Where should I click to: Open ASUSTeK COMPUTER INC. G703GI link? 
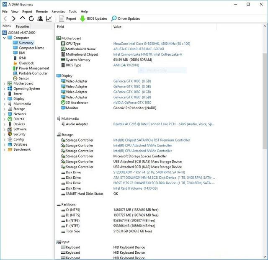pyautogui.click(x=139, y=49)
